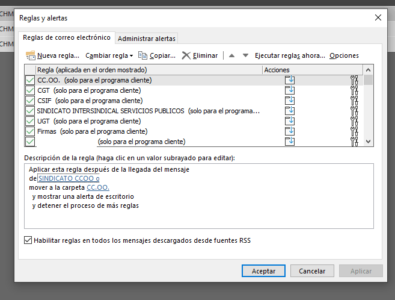Click move-to-folder icon in CGT row
This screenshot has width=395, height=300.
point(290,90)
